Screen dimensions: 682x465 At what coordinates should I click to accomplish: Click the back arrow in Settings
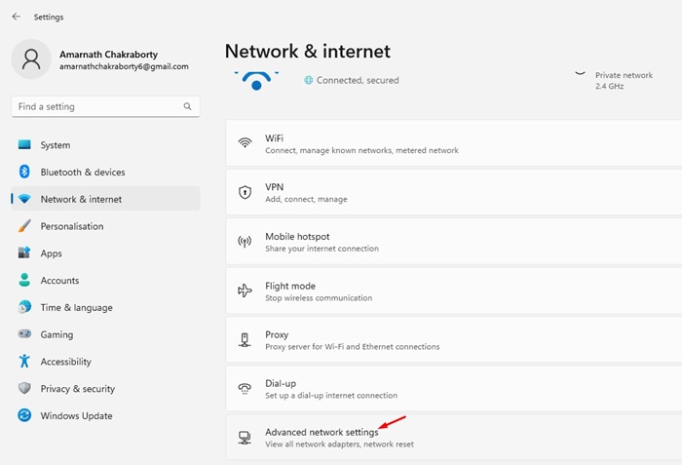[x=17, y=17]
